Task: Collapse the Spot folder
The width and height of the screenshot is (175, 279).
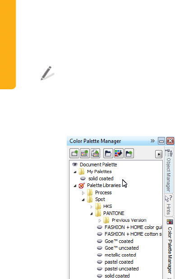Action: click(x=83, y=200)
